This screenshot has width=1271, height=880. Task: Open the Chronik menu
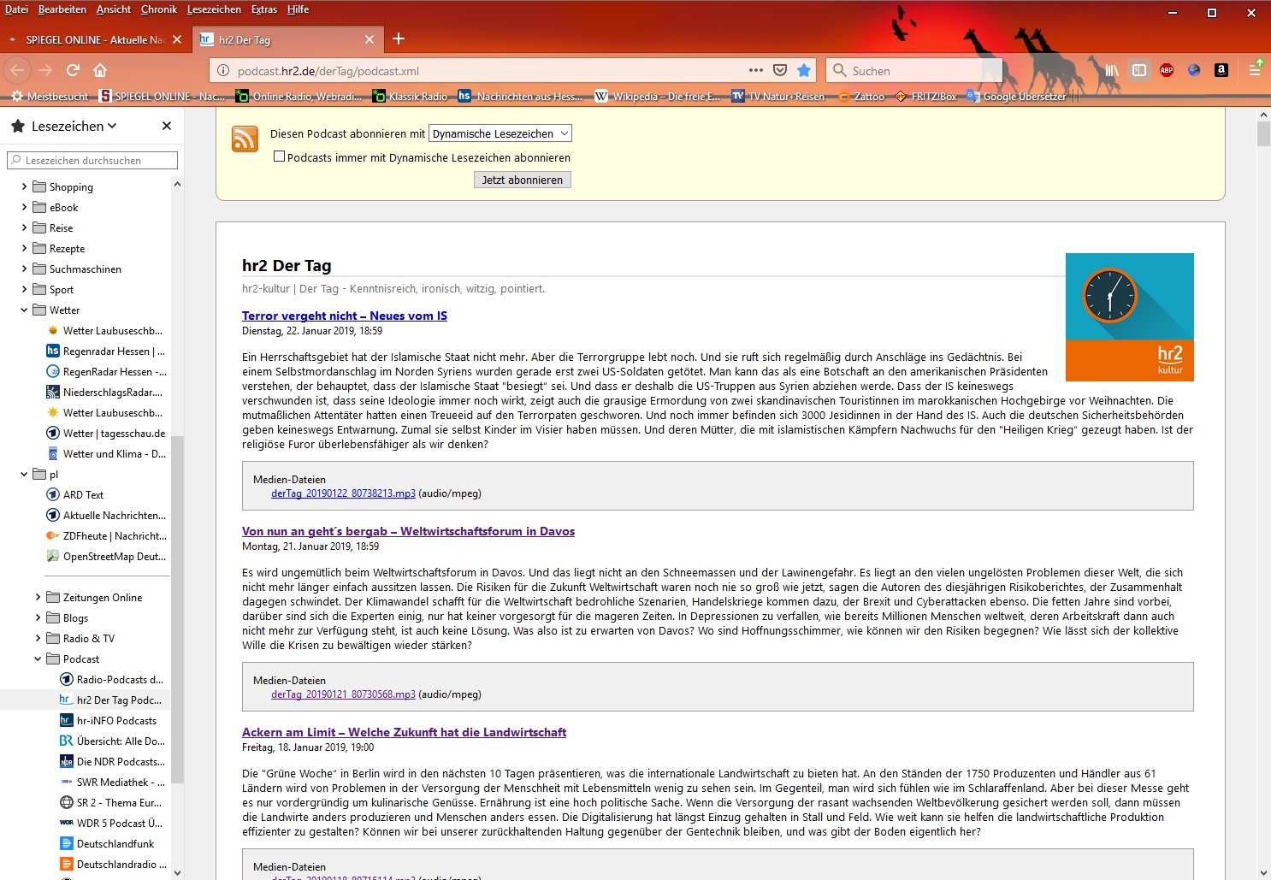[x=158, y=9]
